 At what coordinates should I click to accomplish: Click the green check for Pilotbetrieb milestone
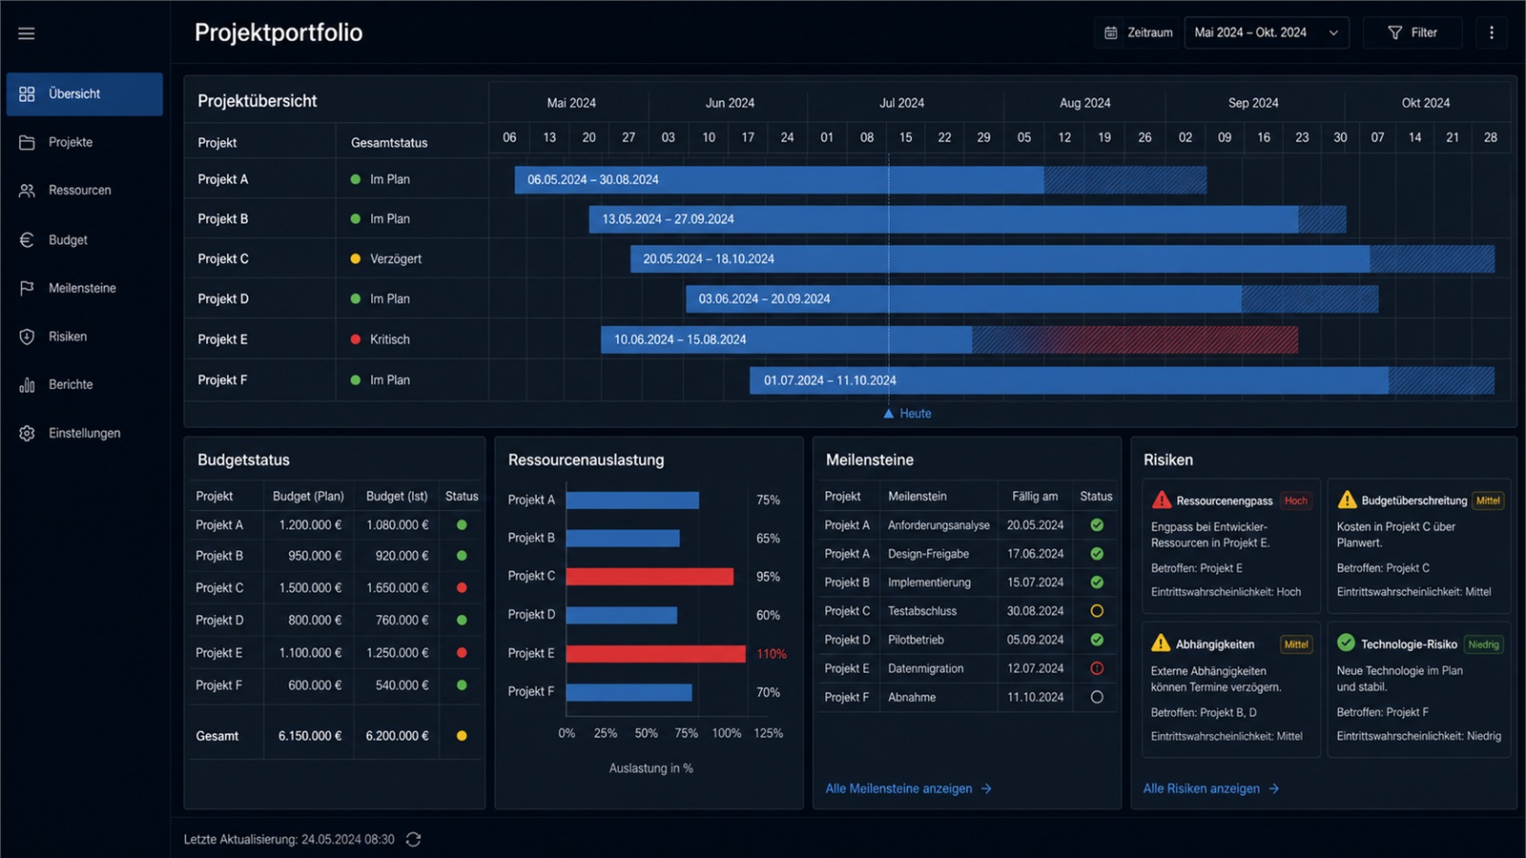[x=1097, y=640]
